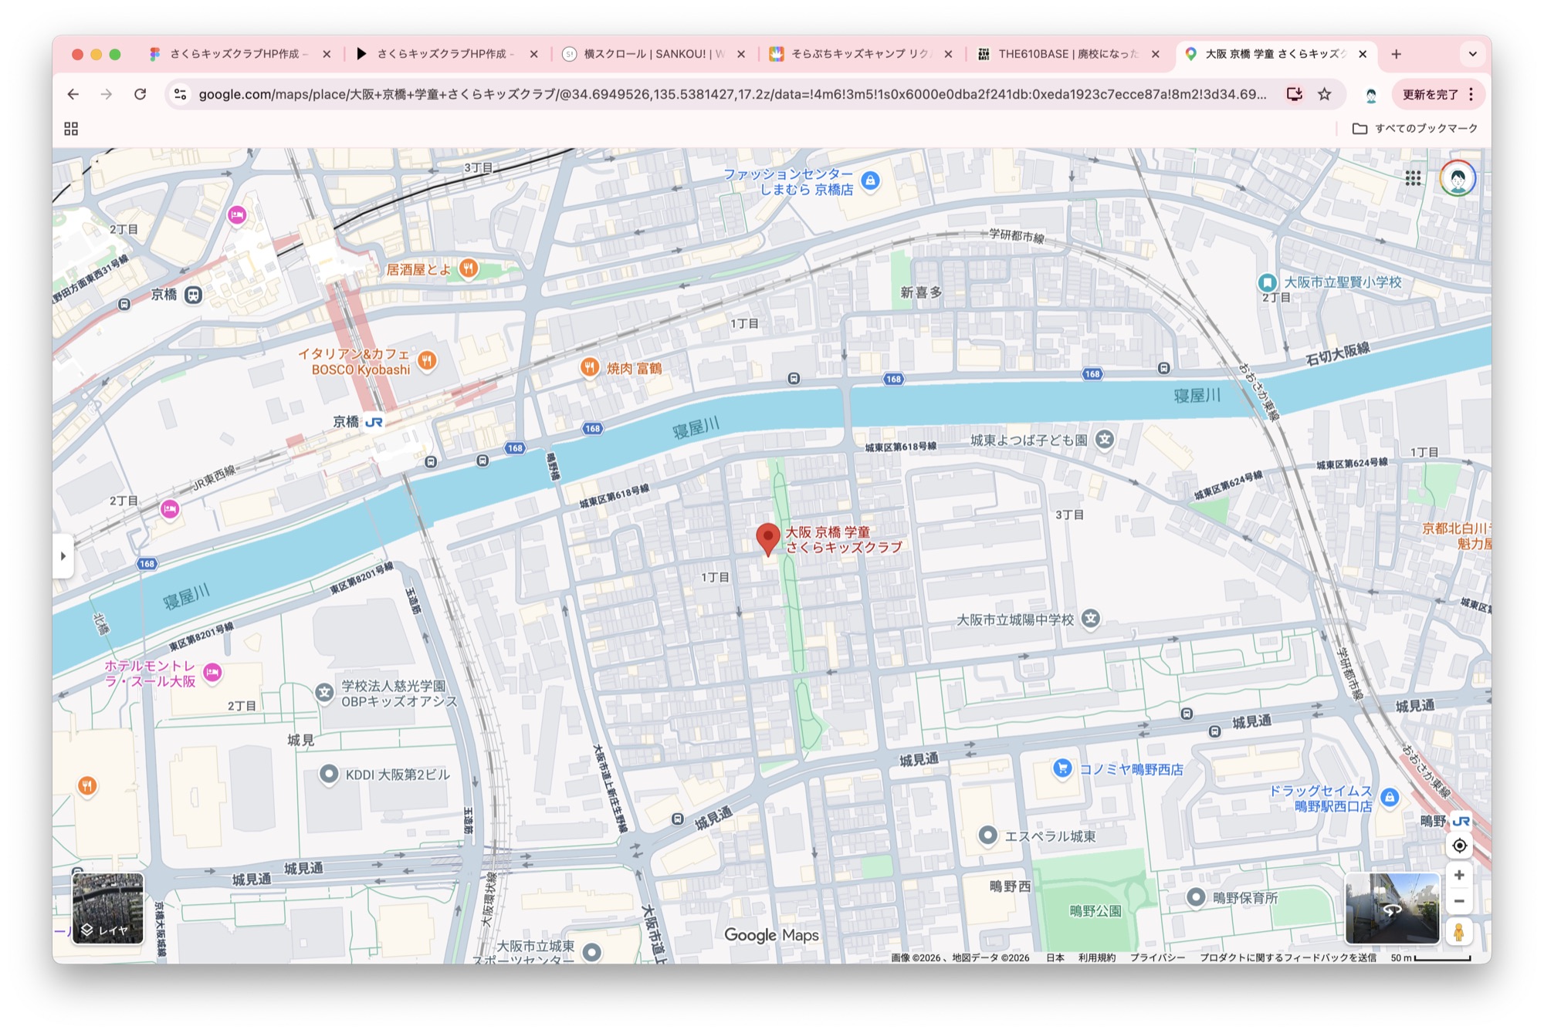Click the 居酒屋とよ restaurant marker
Image resolution: width=1544 pixels, height=1033 pixels.
point(469,268)
